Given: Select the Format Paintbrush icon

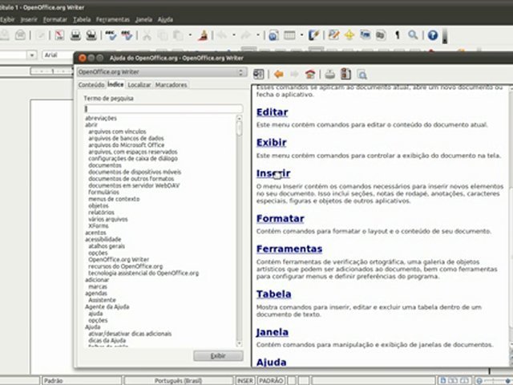Looking at the screenshot, I should click(203, 35).
